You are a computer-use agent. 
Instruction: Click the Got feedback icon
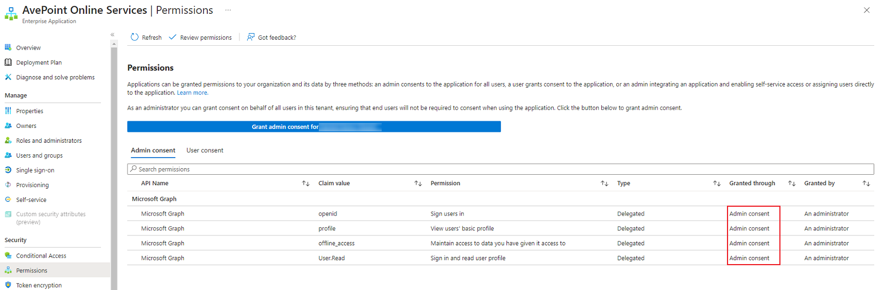(x=251, y=37)
